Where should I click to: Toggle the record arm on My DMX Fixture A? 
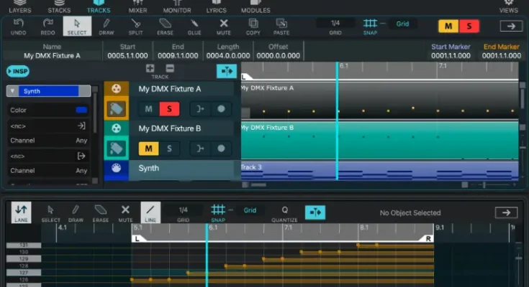coord(221,109)
